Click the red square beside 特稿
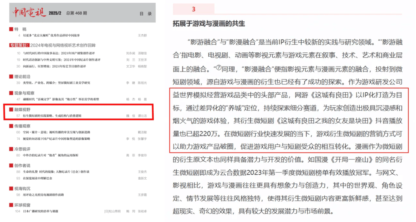 coord(11,29)
